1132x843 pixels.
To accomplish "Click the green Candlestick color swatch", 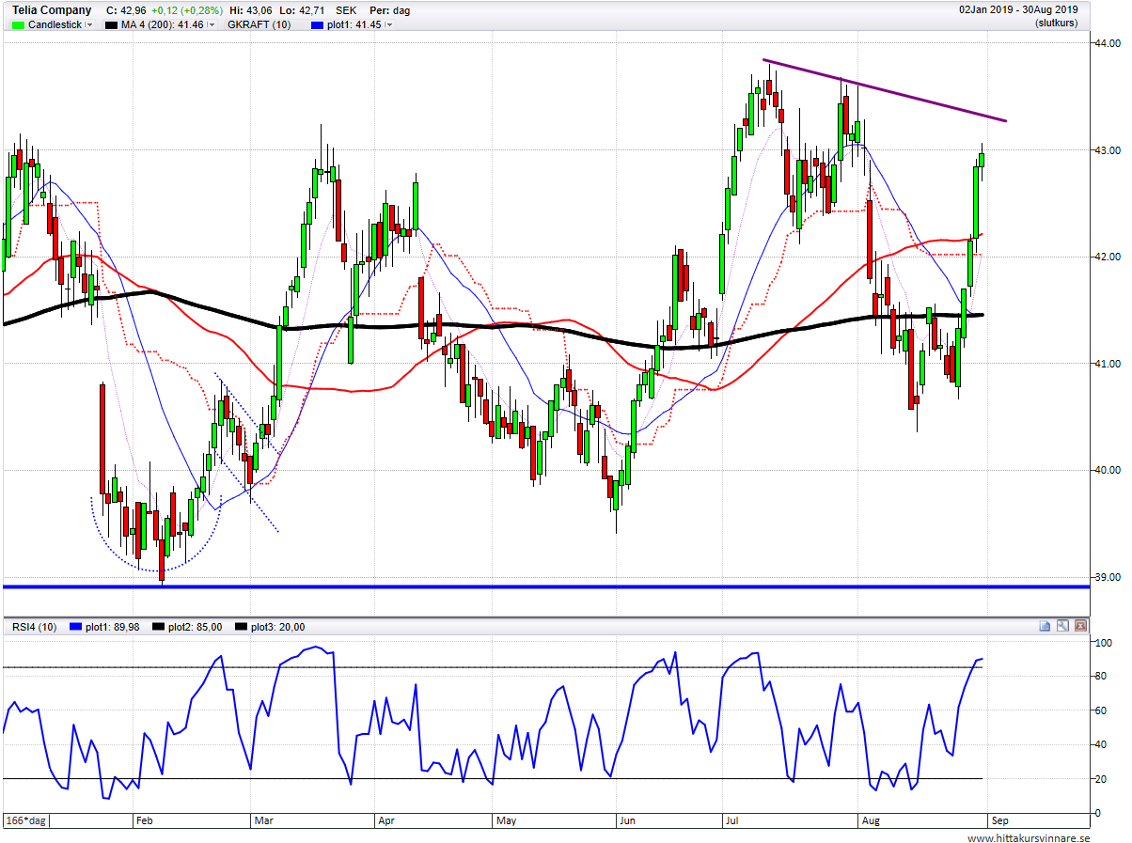I will click(18, 24).
